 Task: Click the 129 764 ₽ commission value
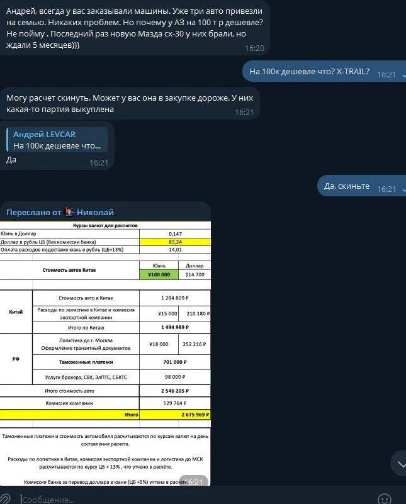coord(175,403)
